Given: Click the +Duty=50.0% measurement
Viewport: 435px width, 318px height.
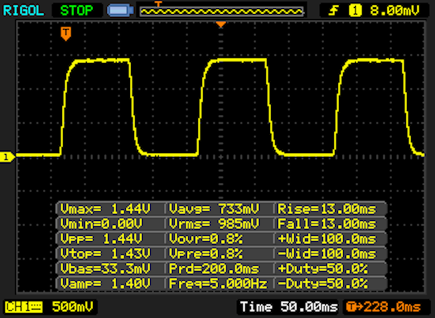Looking at the screenshot, I should (x=323, y=268).
